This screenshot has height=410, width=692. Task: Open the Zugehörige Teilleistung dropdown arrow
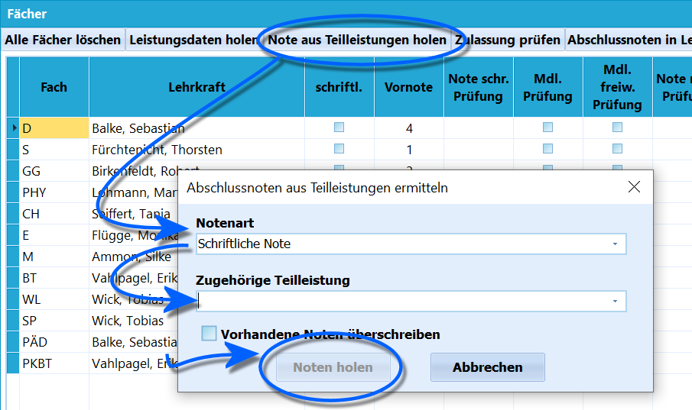(x=615, y=301)
